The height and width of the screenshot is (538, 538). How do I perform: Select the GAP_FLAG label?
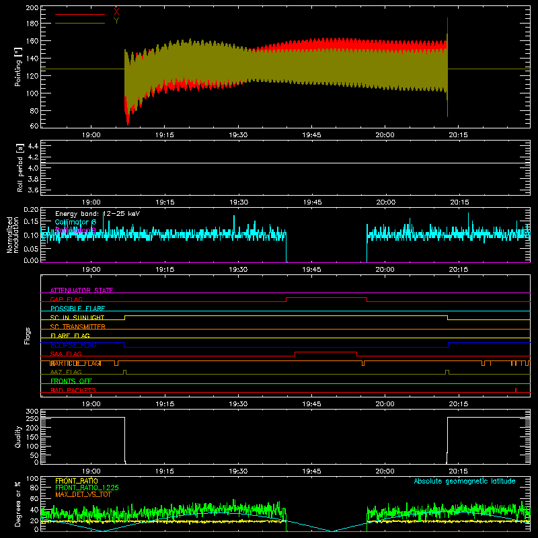coord(66,299)
